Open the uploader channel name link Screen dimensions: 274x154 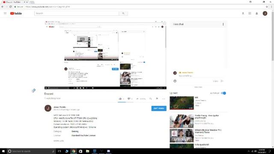[x=60, y=107]
